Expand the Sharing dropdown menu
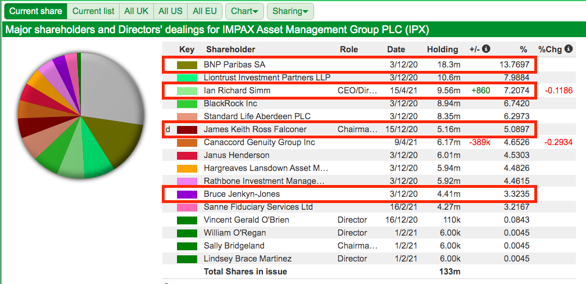586x284 pixels. click(290, 11)
